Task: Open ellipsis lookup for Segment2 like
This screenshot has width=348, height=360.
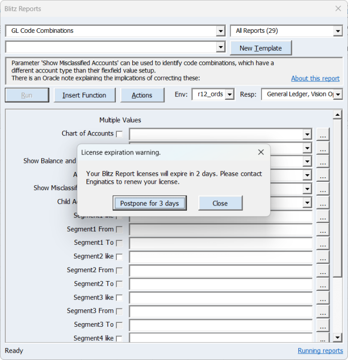Action: (323, 257)
